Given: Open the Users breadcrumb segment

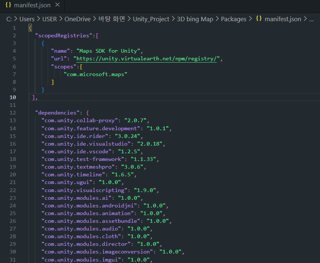Looking at the screenshot, I should pos(27,19).
